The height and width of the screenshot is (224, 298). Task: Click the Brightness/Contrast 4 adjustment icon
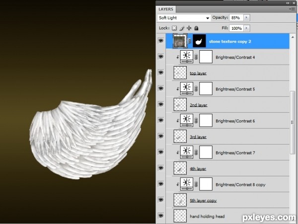click(187, 57)
